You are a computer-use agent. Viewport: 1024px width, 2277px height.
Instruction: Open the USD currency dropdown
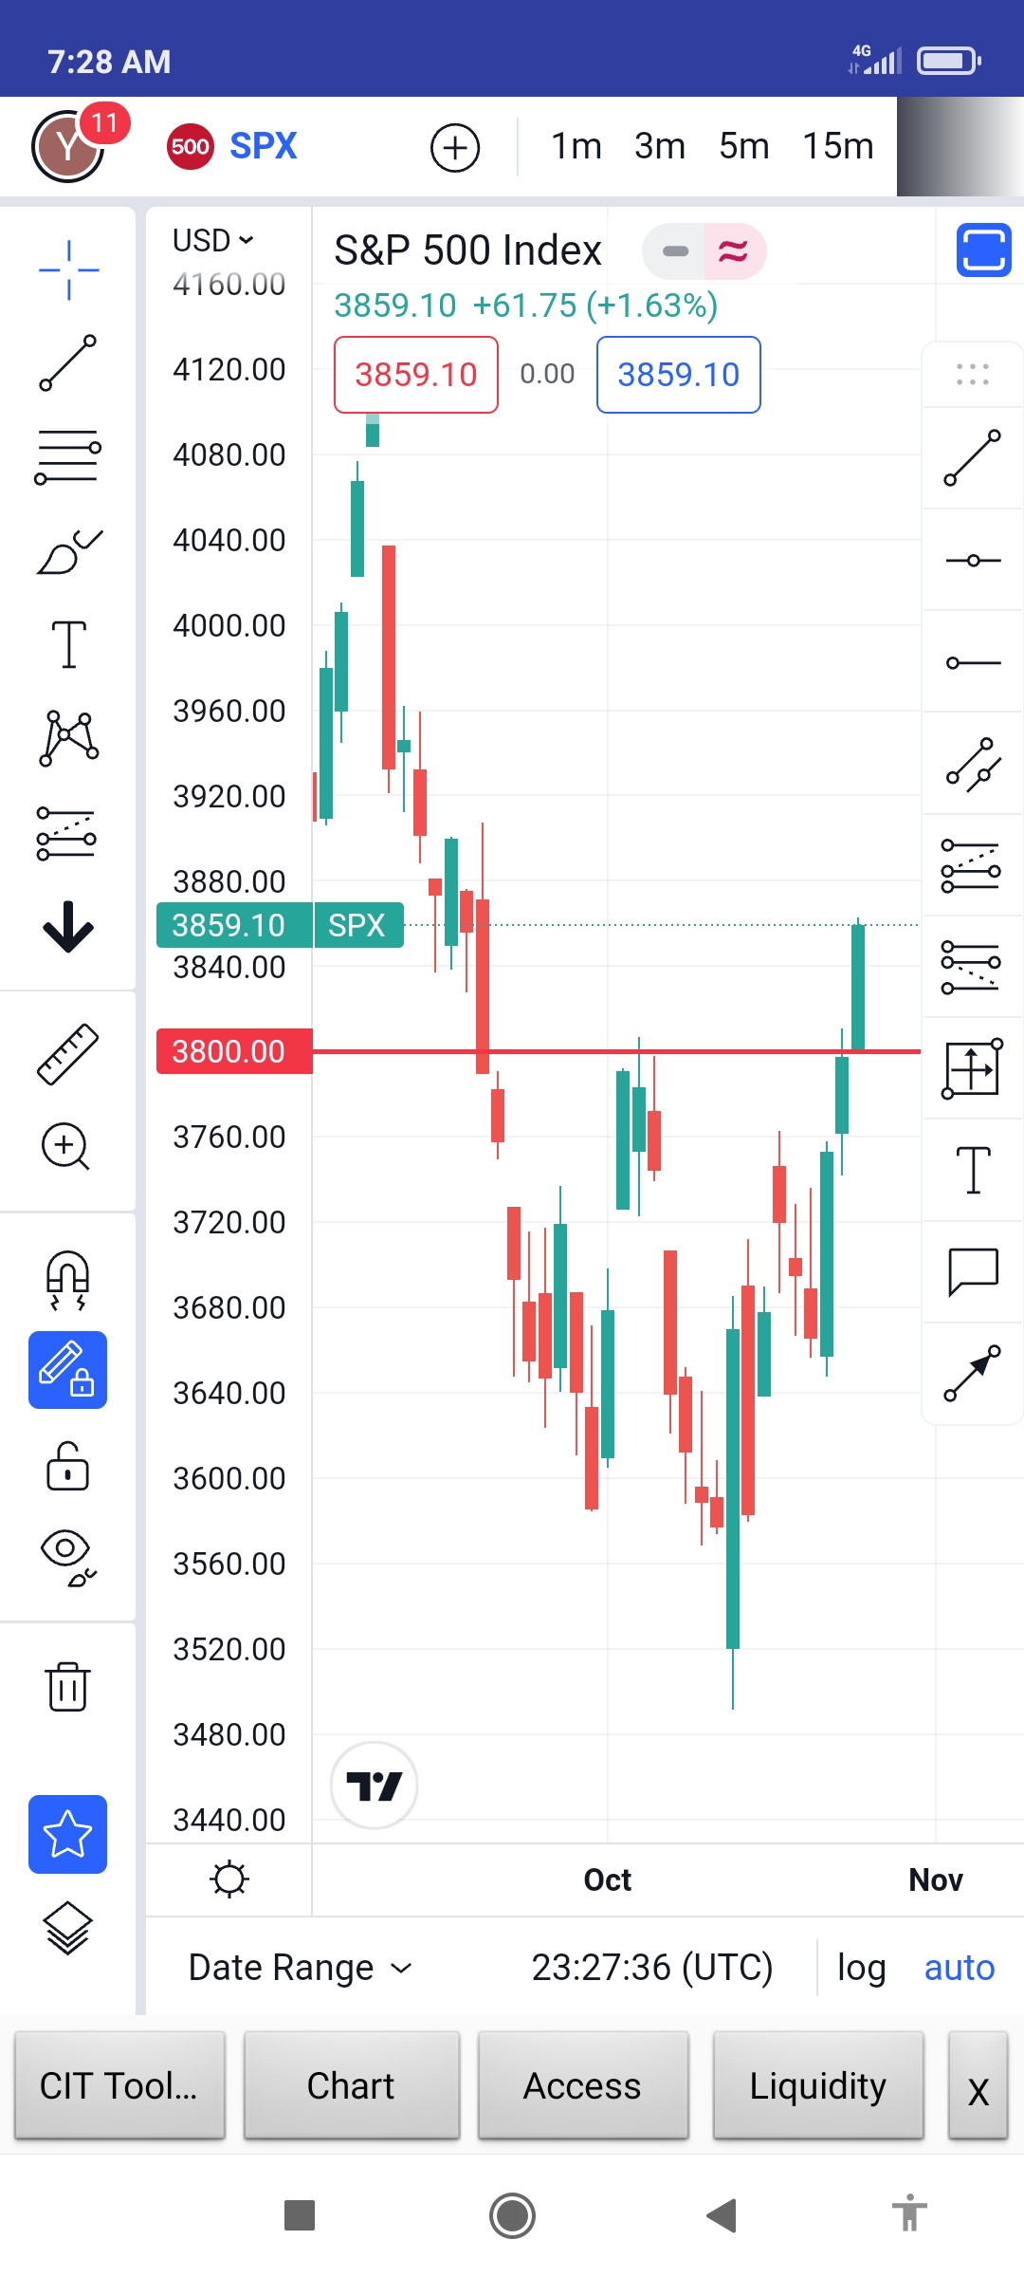213,240
